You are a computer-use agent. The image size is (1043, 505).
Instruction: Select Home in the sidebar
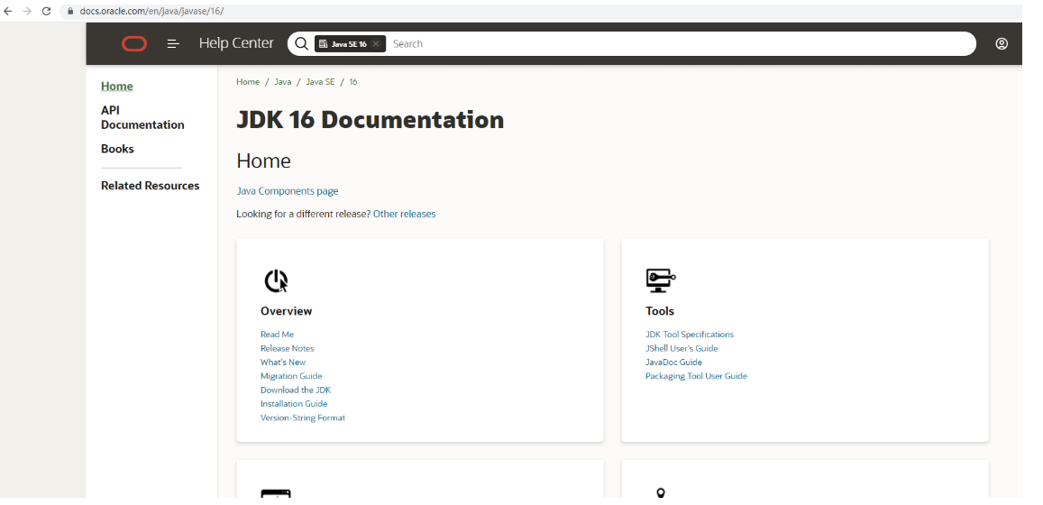(x=117, y=87)
